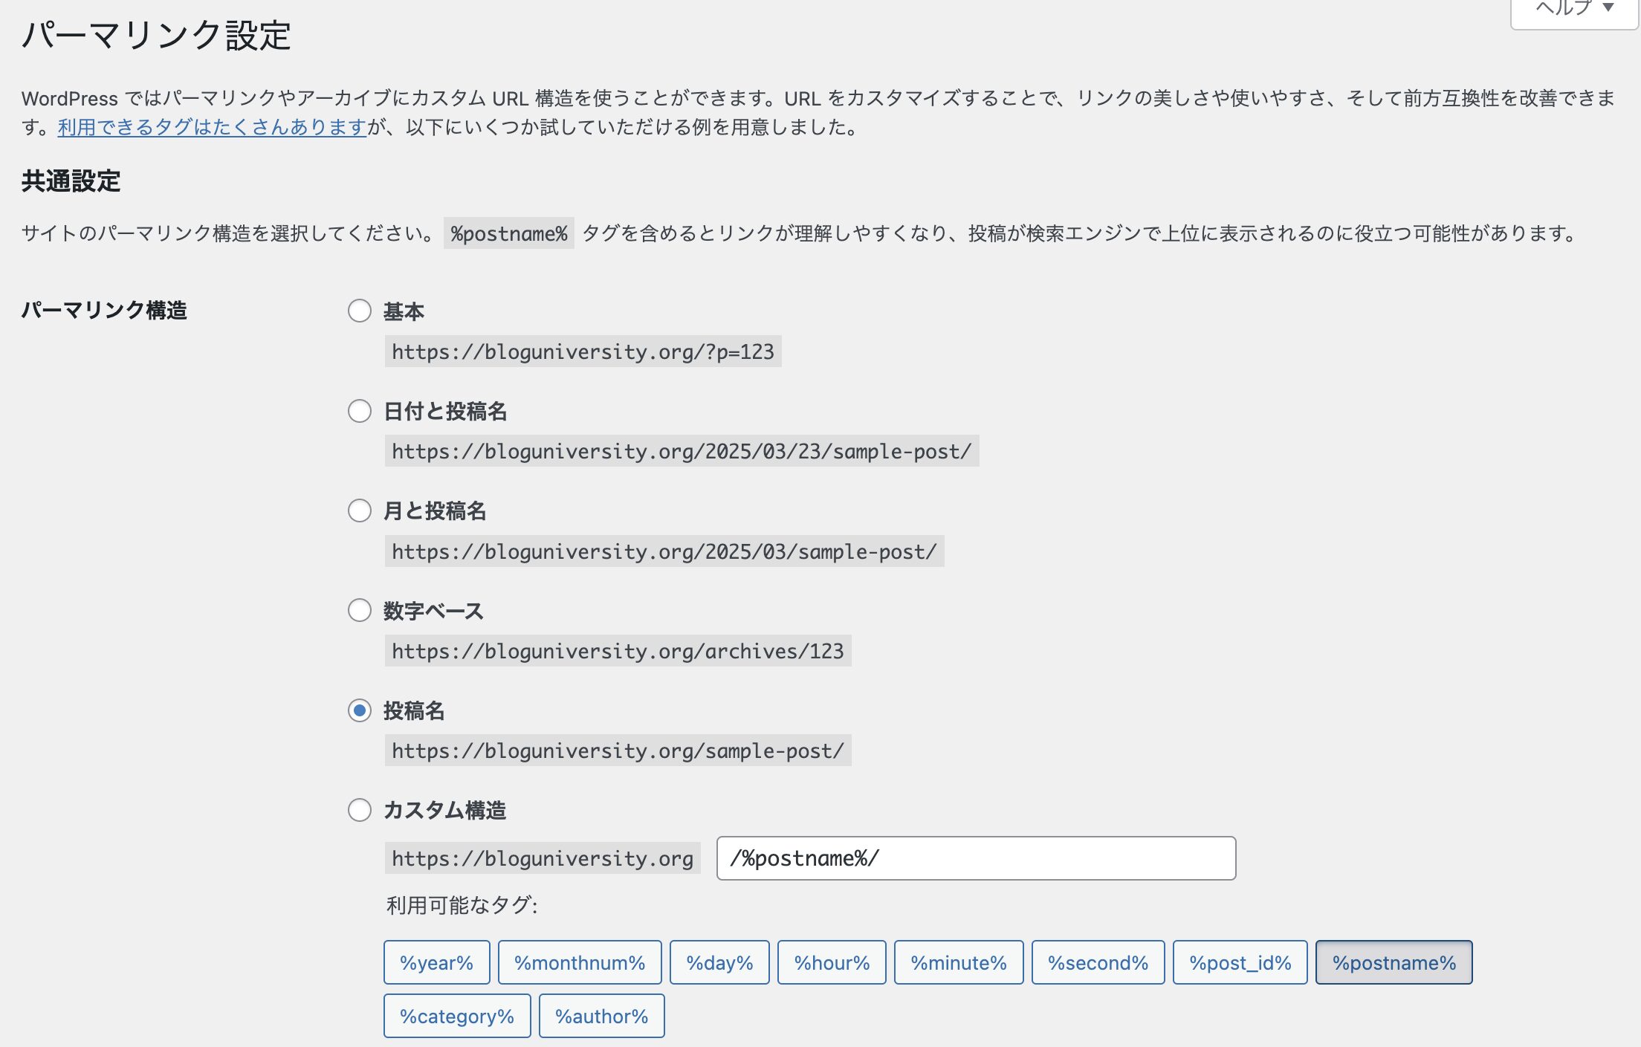Insert the %category% tag
Image resolution: width=1641 pixels, height=1047 pixels.
coord(457,1017)
